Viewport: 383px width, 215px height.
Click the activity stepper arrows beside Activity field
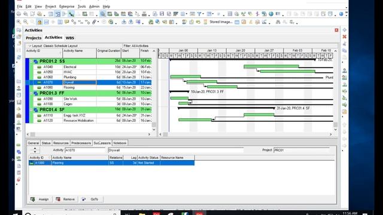pos(35,150)
